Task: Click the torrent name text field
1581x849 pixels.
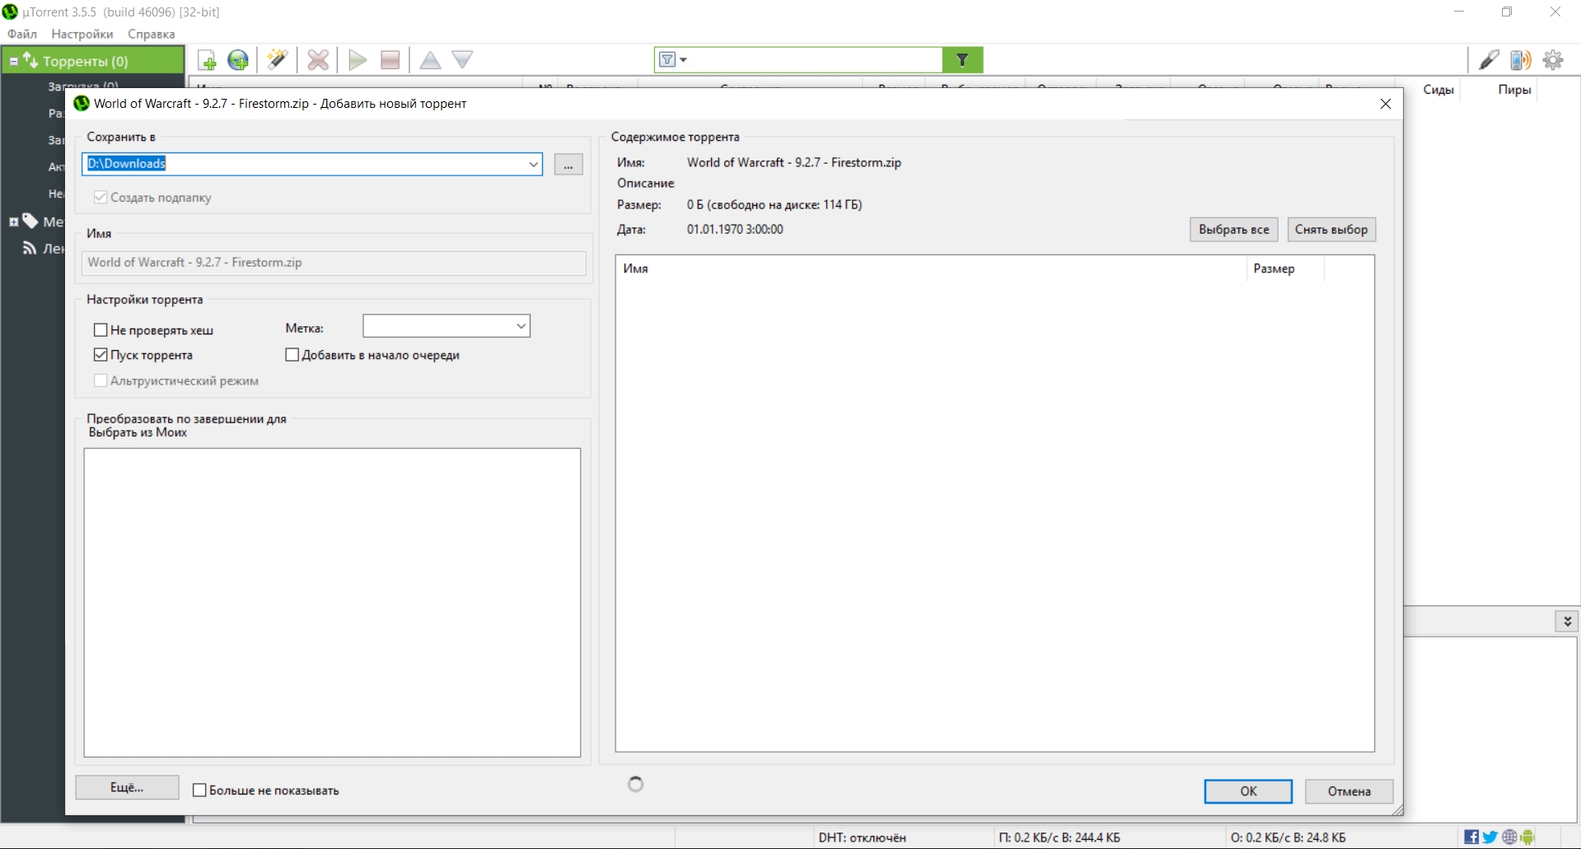Action: pyautogui.click(x=334, y=263)
